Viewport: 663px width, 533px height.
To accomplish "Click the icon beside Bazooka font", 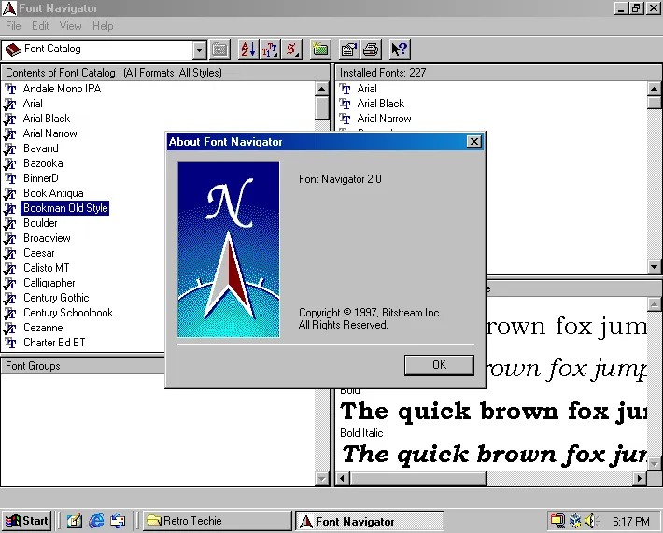I will tap(10, 163).
